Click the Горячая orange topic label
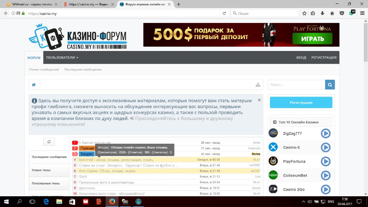This screenshot has height=207, width=368. pyautogui.click(x=87, y=148)
